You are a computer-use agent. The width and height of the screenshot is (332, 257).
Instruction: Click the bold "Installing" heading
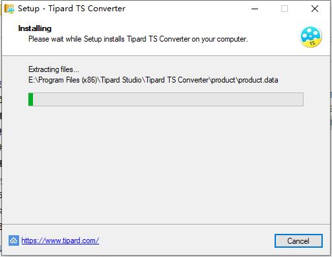click(x=35, y=28)
